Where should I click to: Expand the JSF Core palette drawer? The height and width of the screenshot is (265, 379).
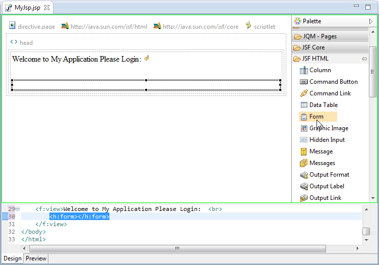pyautogui.click(x=330, y=47)
